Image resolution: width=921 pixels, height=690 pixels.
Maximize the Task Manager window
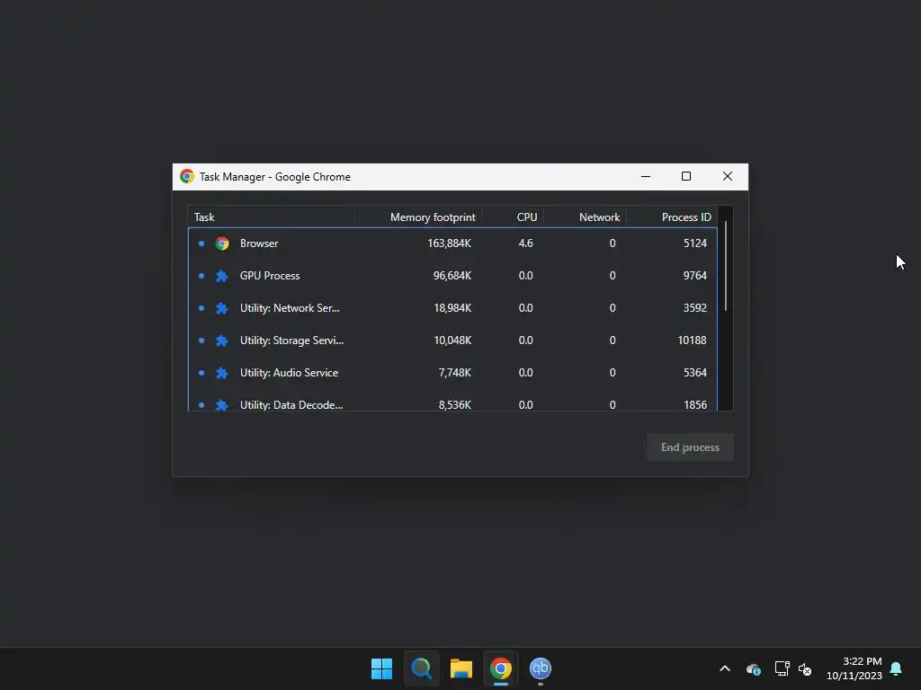click(686, 177)
